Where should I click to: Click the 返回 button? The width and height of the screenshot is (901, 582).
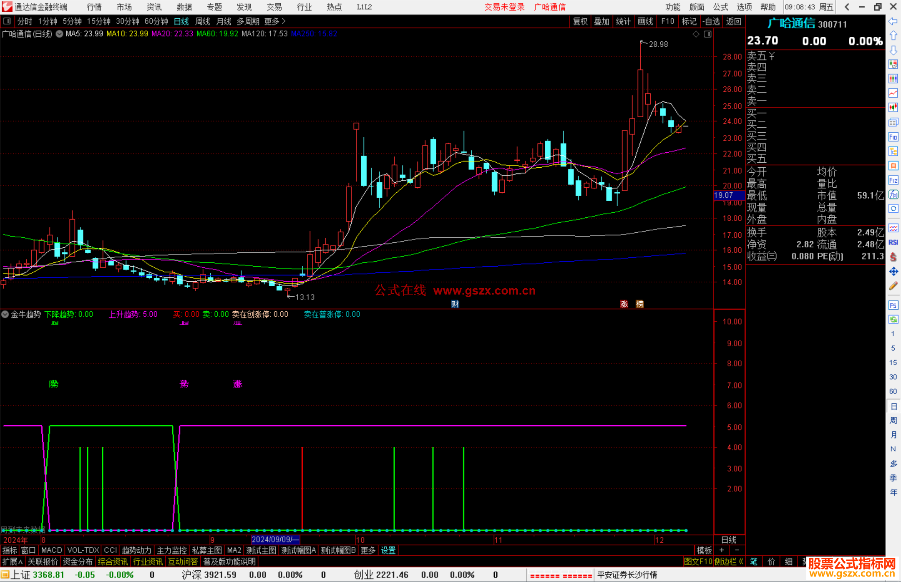[734, 21]
